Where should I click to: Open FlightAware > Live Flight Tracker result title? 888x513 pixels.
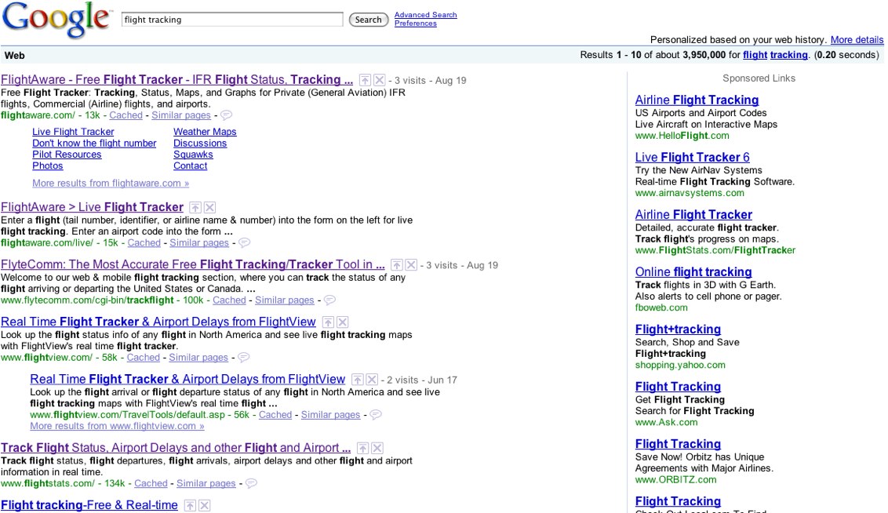tap(92, 207)
